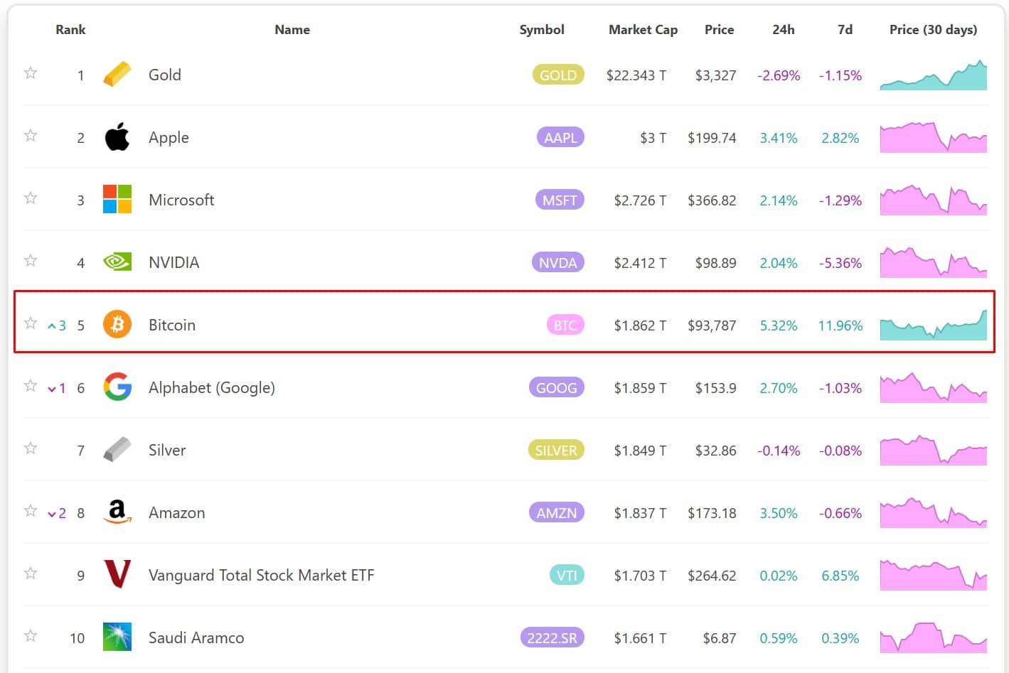Open the Silver asset link
This screenshot has height=673, width=1009.
[167, 450]
